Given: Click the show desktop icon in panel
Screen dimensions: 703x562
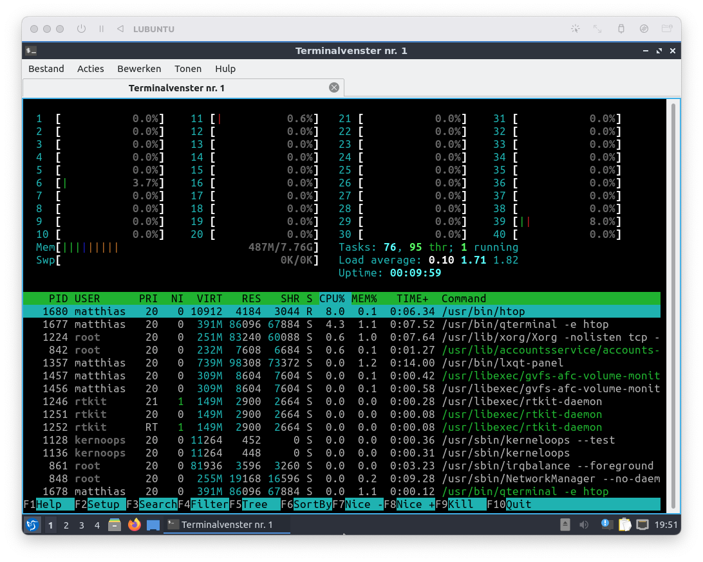Looking at the screenshot, I should (153, 525).
